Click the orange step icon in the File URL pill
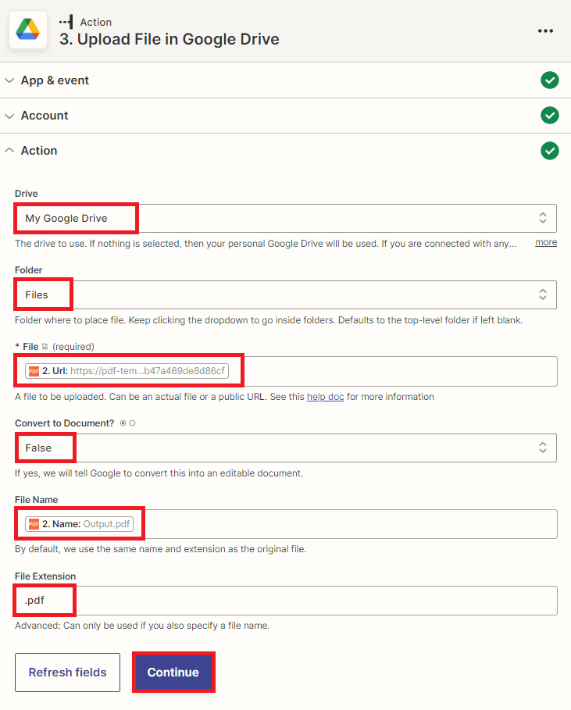Viewport: 571px width, 710px height. 34,371
